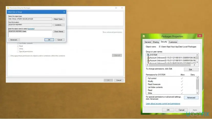Click the Clear all button
The image size is (212, 119).
[x=117, y=55]
